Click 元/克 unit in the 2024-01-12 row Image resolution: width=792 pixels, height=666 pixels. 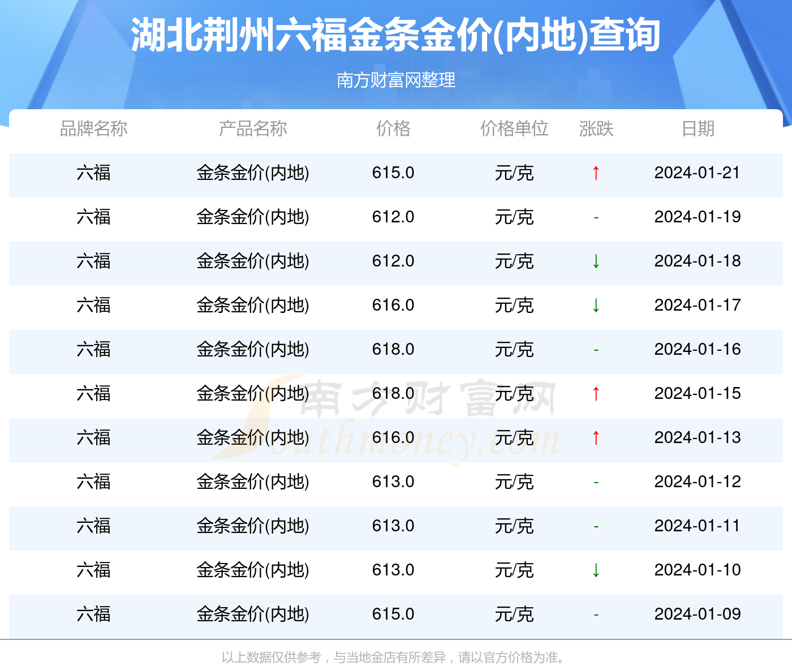coord(514,482)
